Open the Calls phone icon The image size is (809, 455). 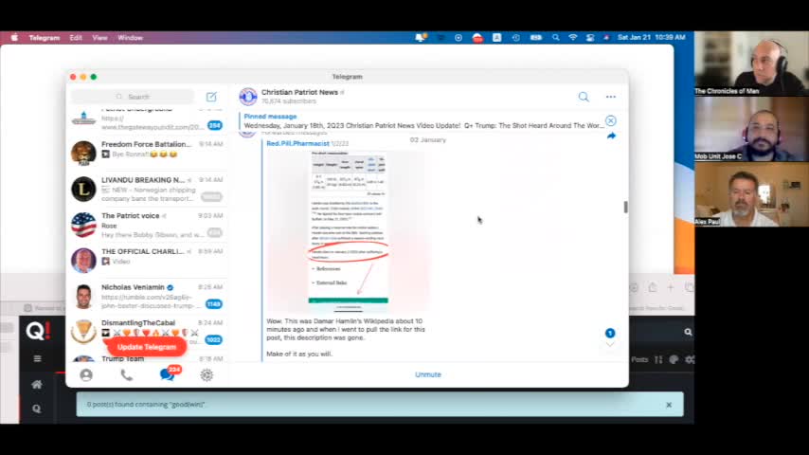point(126,375)
